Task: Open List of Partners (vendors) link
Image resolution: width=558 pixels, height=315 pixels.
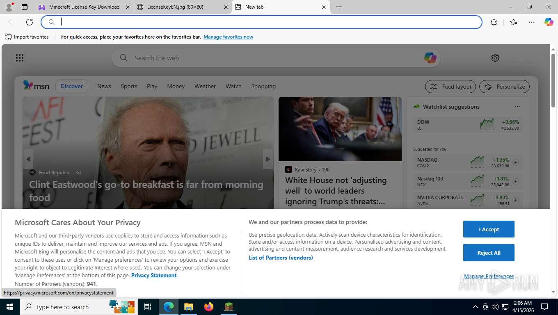Action: [x=281, y=258]
